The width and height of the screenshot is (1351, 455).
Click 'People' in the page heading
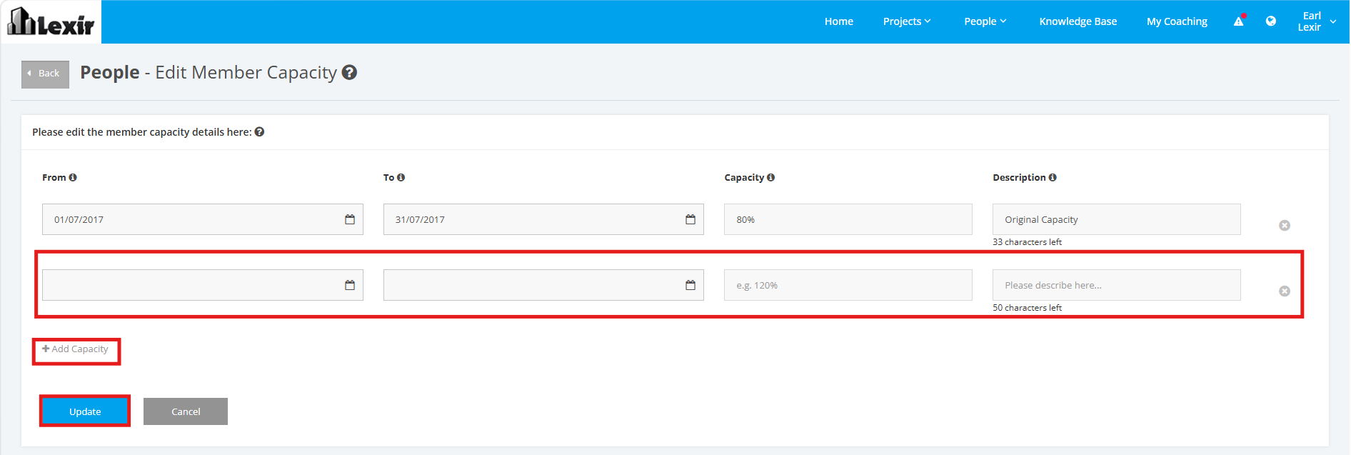(x=110, y=72)
